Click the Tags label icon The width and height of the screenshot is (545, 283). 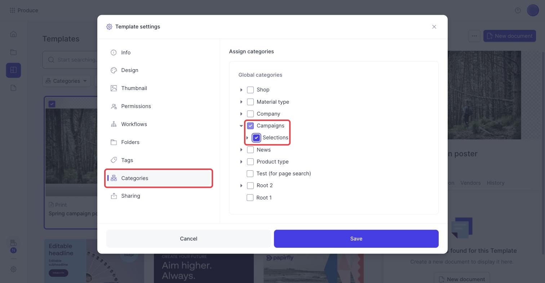tap(114, 160)
